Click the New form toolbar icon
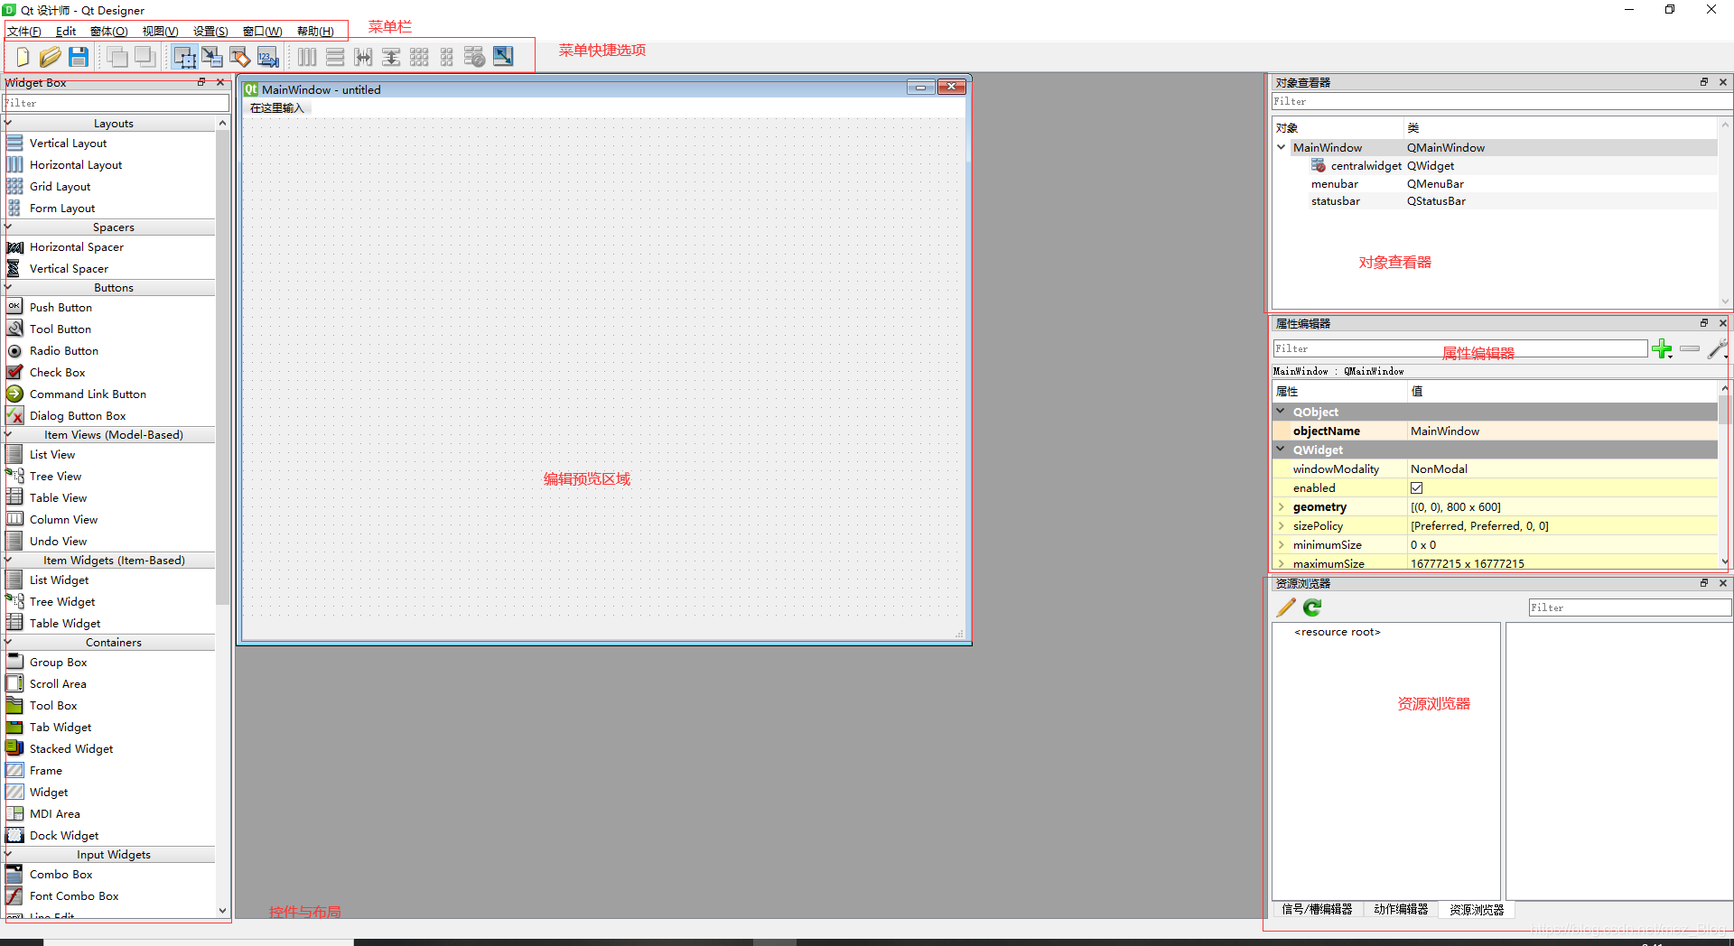1734x946 pixels. tap(23, 57)
